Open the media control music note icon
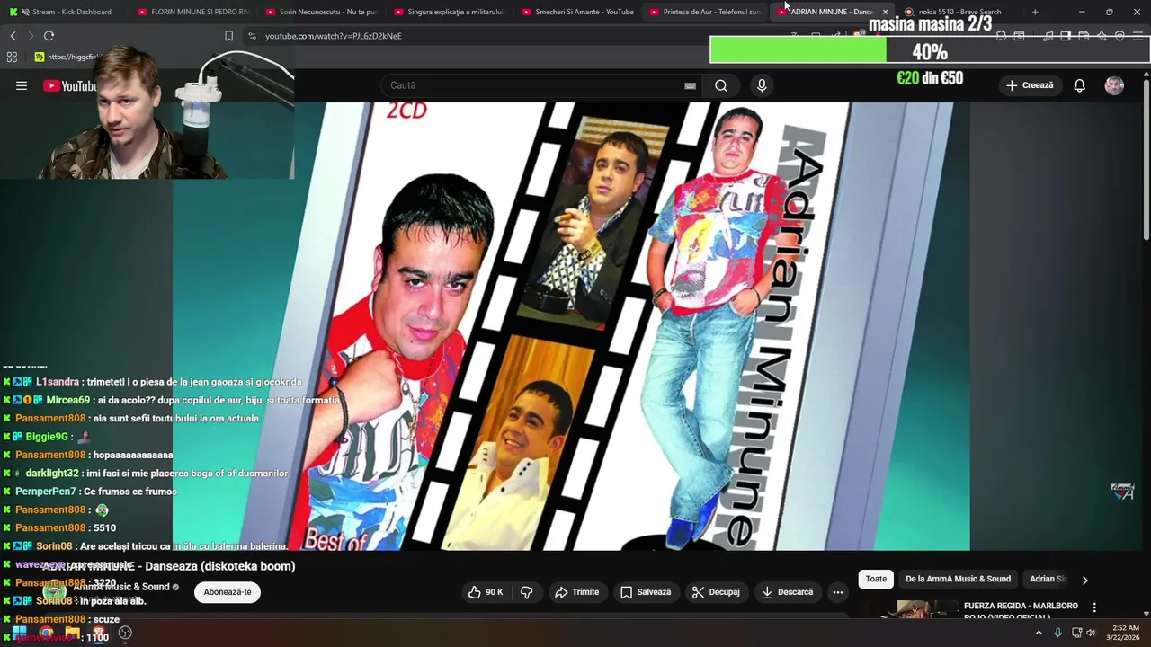Screen dimensions: 1151x647 pyautogui.click(x=1048, y=36)
